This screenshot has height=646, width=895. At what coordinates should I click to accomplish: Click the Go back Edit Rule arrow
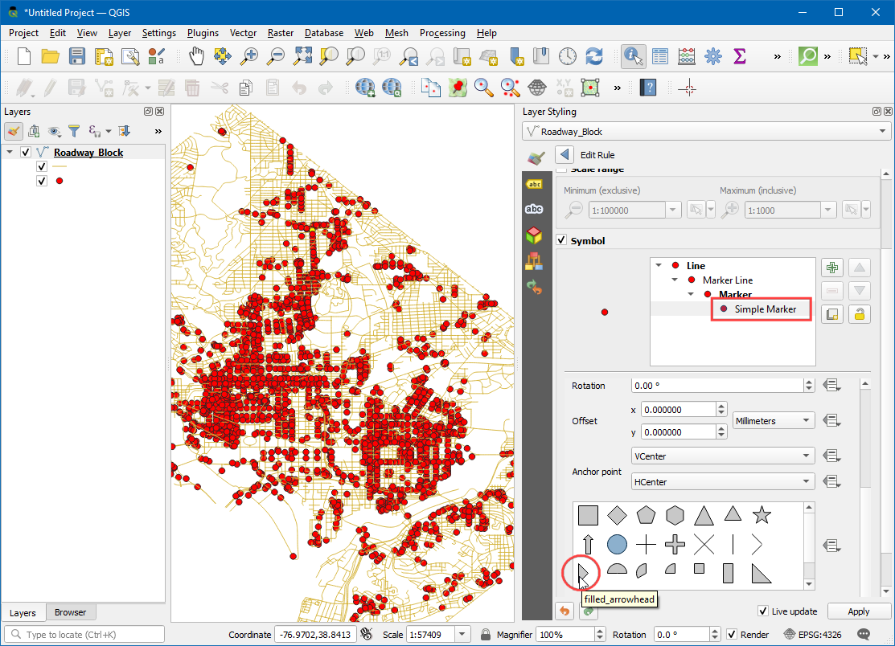(x=565, y=155)
